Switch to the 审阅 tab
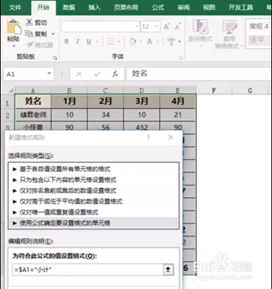The width and height of the screenshot is (272, 289). coord(183,7)
